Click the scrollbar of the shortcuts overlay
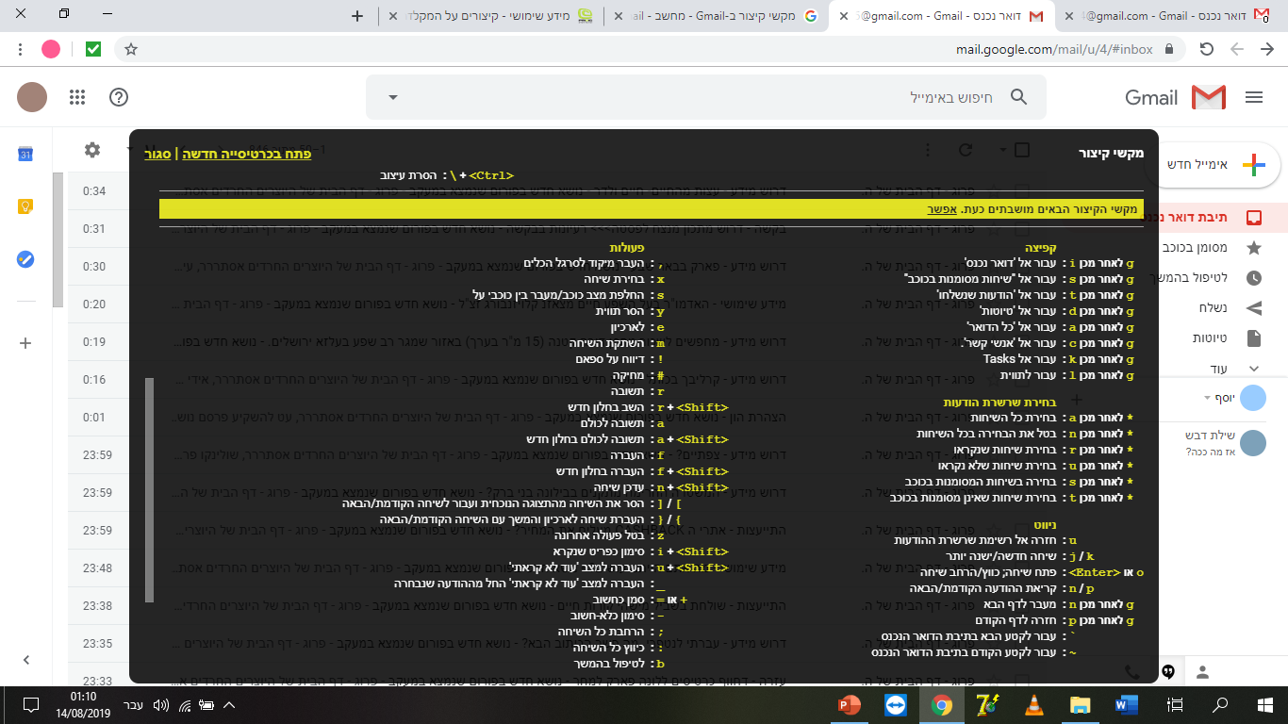Viewport: 1288px width, 724px height. (x=149, y=489)
